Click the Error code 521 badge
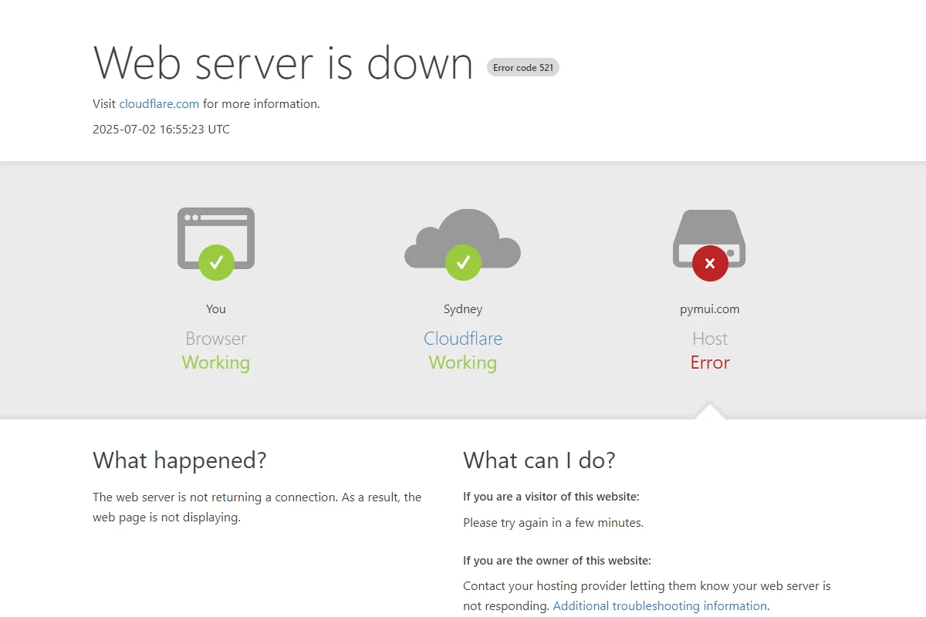This screenshot has width=926, height=617. click(x=523, y=68)
